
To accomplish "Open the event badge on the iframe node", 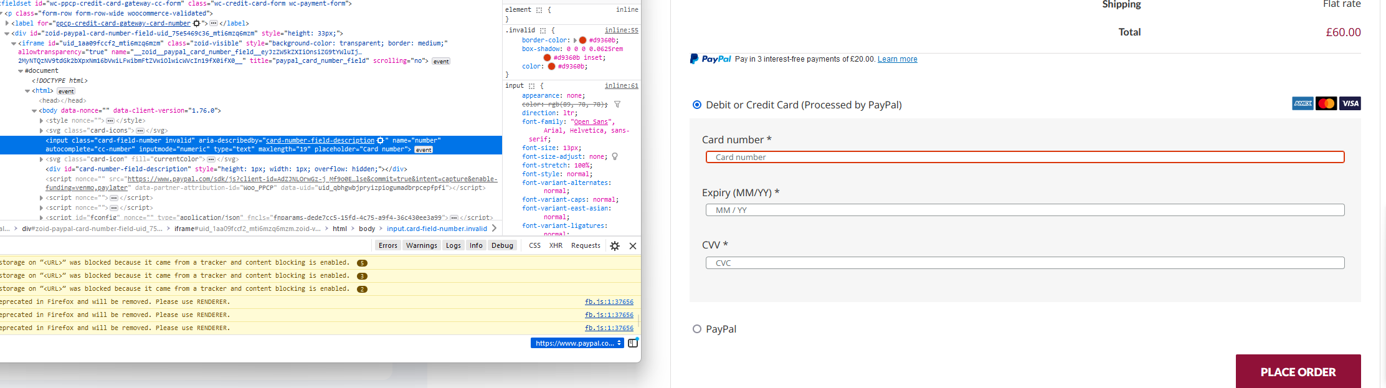I will pos(441,61).
